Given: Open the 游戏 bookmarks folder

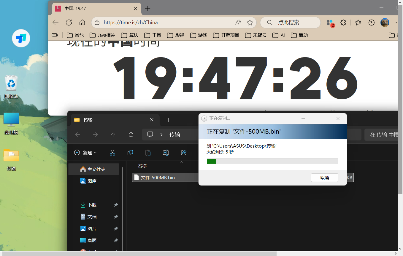Looking at the screenshot, I should (199, 35).
